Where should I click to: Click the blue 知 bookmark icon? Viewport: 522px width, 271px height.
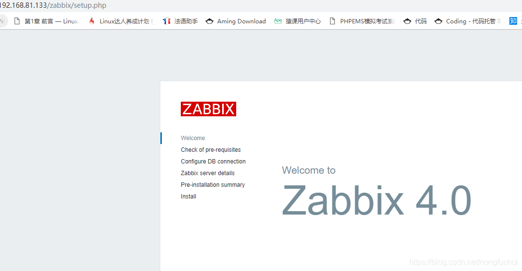[x=513, y=21]
